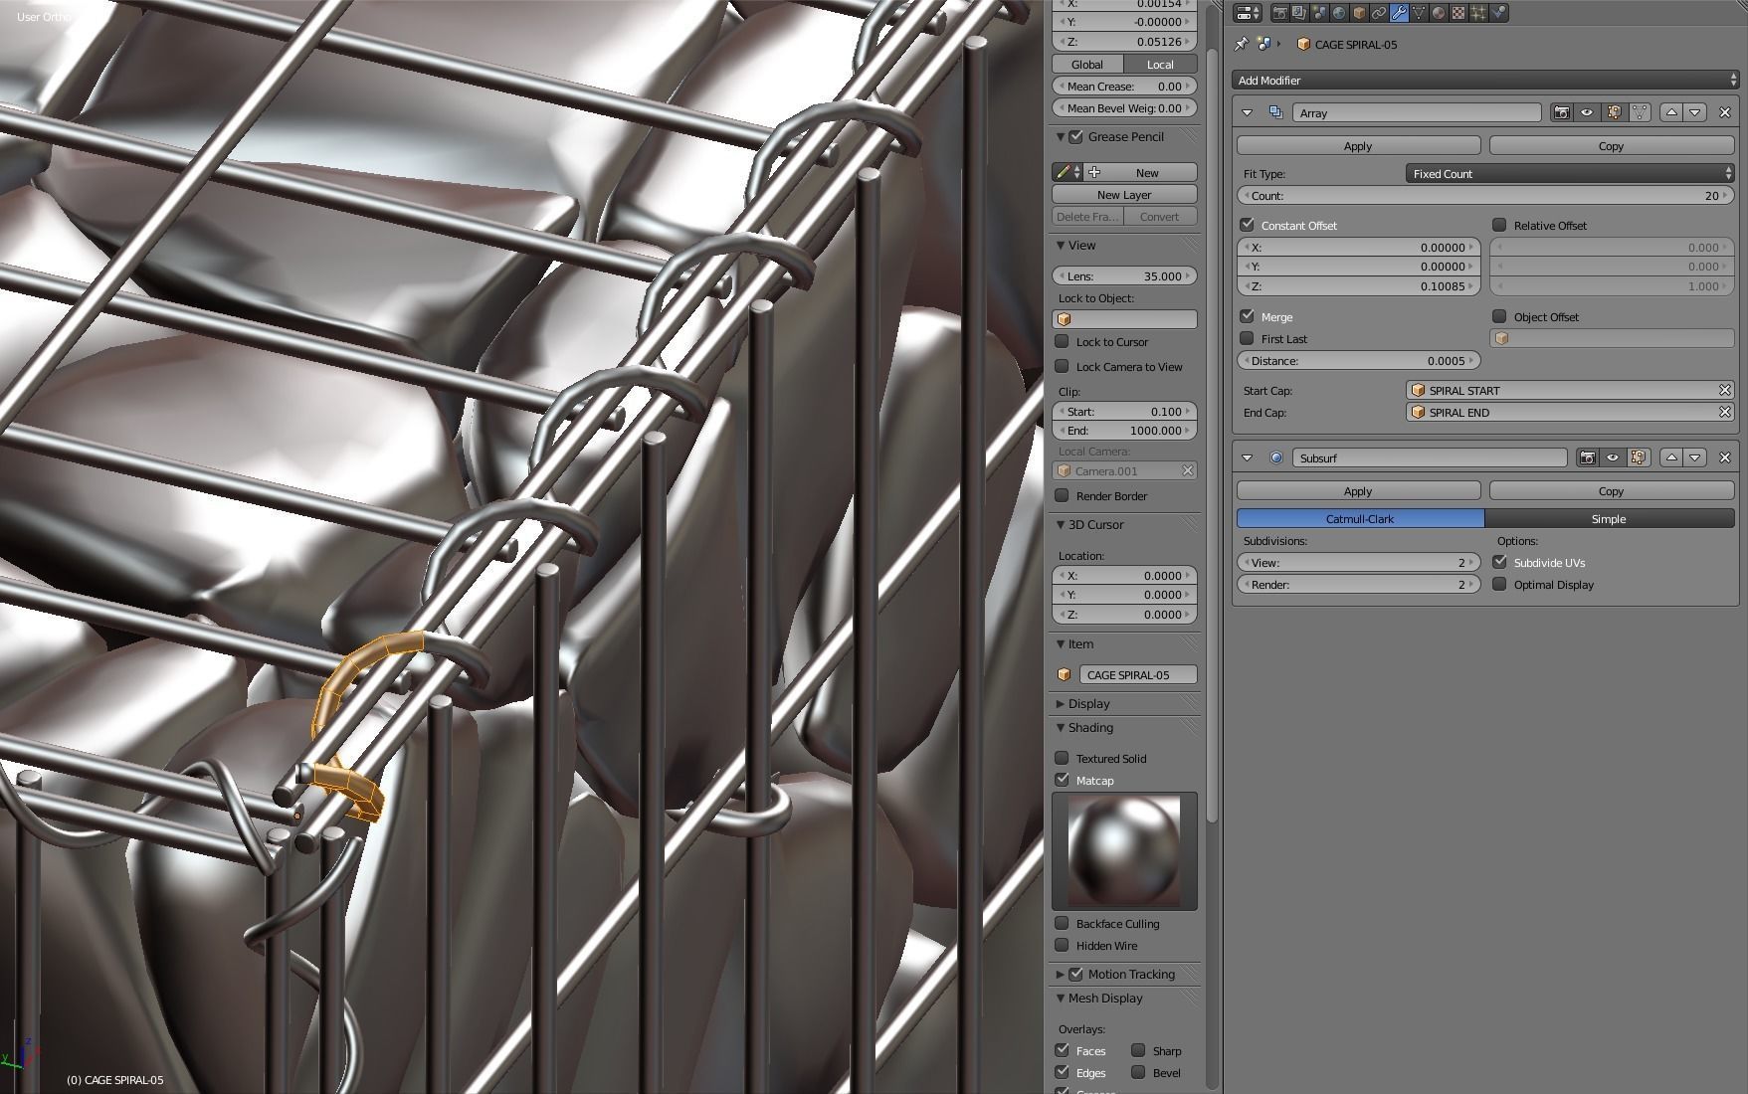Toggle Array modifier viewport eye icon

coord(1587,112)
